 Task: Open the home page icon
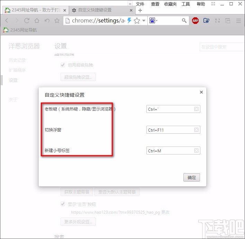[x=37, y=20]
